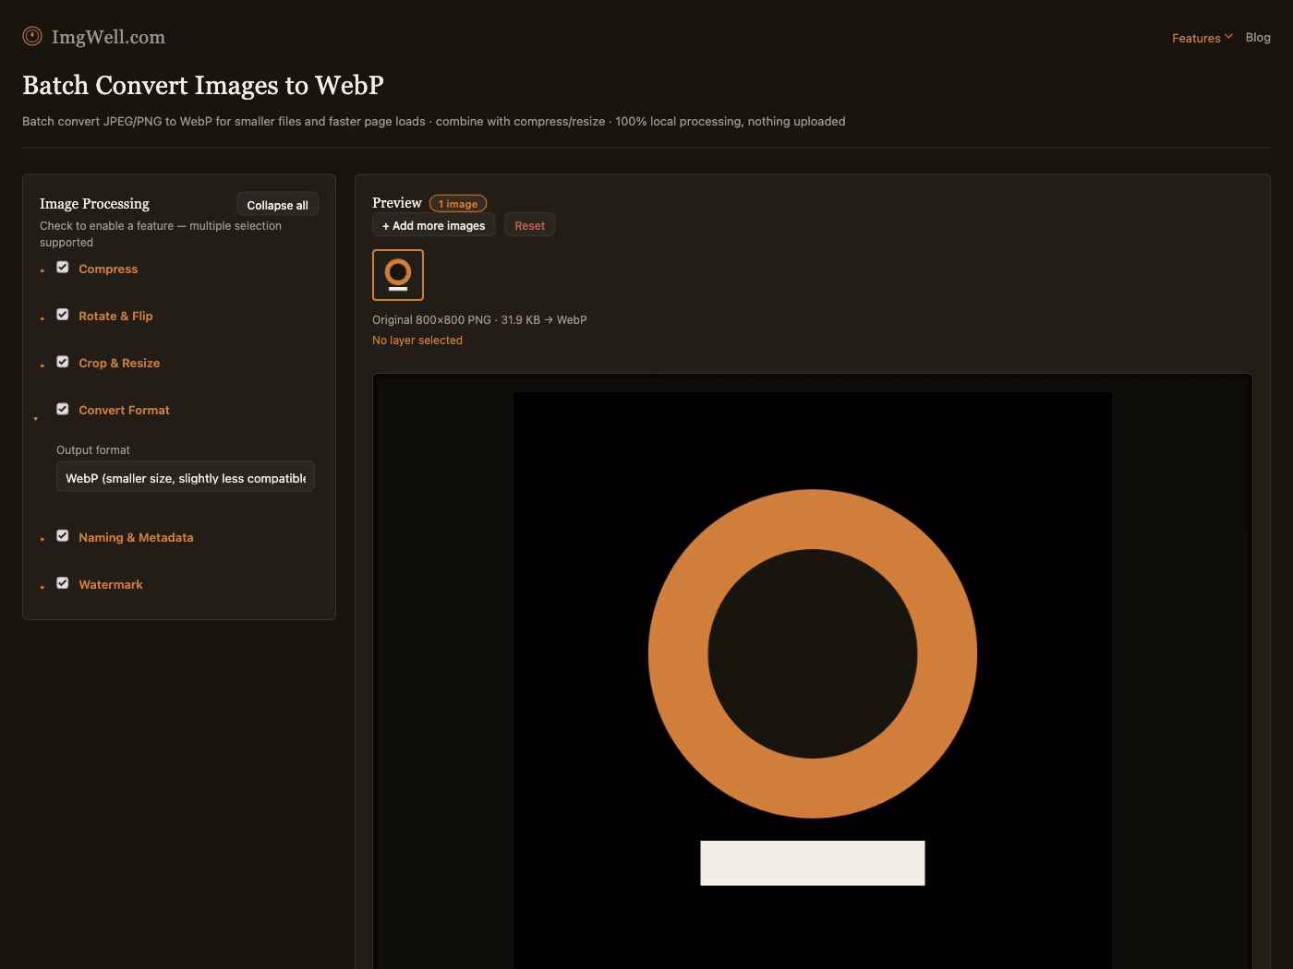Toggle the Rotate & Flip checkbox

click(63, 315)
